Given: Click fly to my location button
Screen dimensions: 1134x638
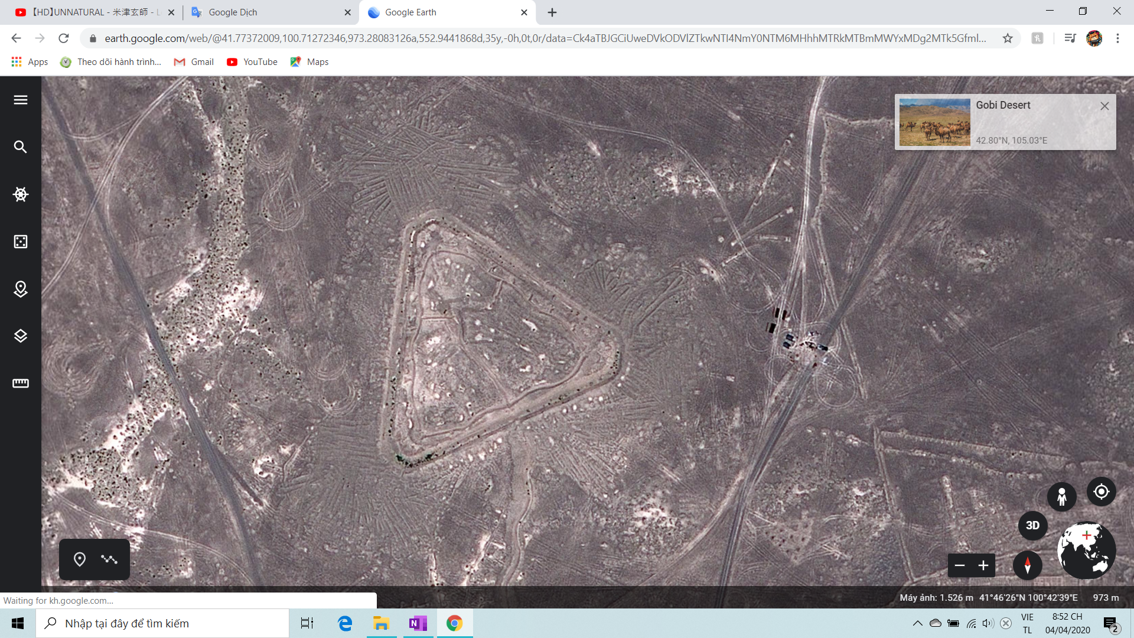Looking at the screenshot, I should coord(1101,491).
